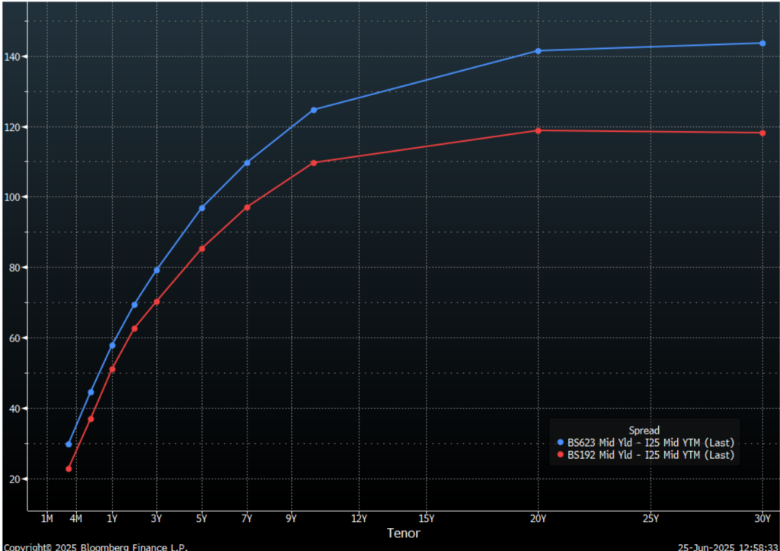Click the 1M label on the x-axis

(x=46, y=519)
